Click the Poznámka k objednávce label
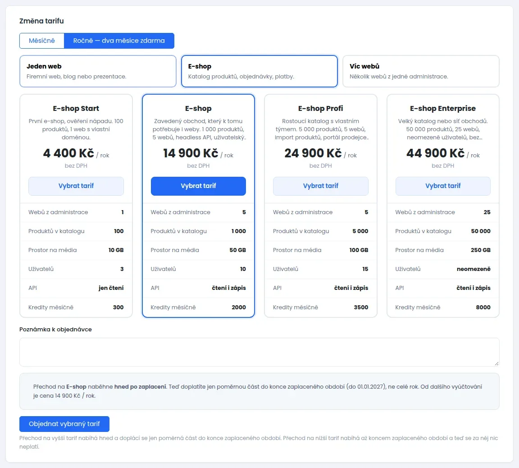This screenshot has height=468, width=519. [55, 330]
